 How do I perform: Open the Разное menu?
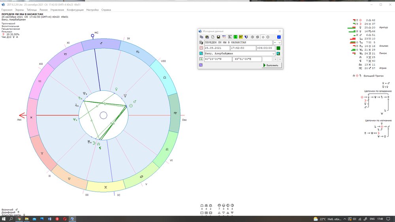point(43,10)
